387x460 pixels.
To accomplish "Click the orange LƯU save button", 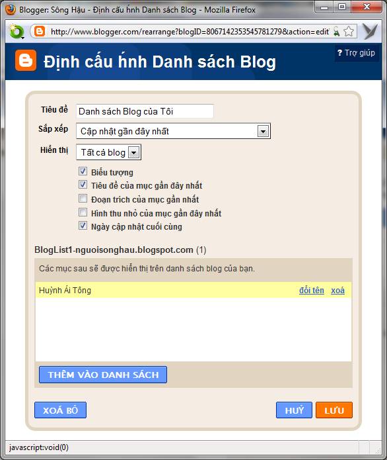I will (334, 410).
